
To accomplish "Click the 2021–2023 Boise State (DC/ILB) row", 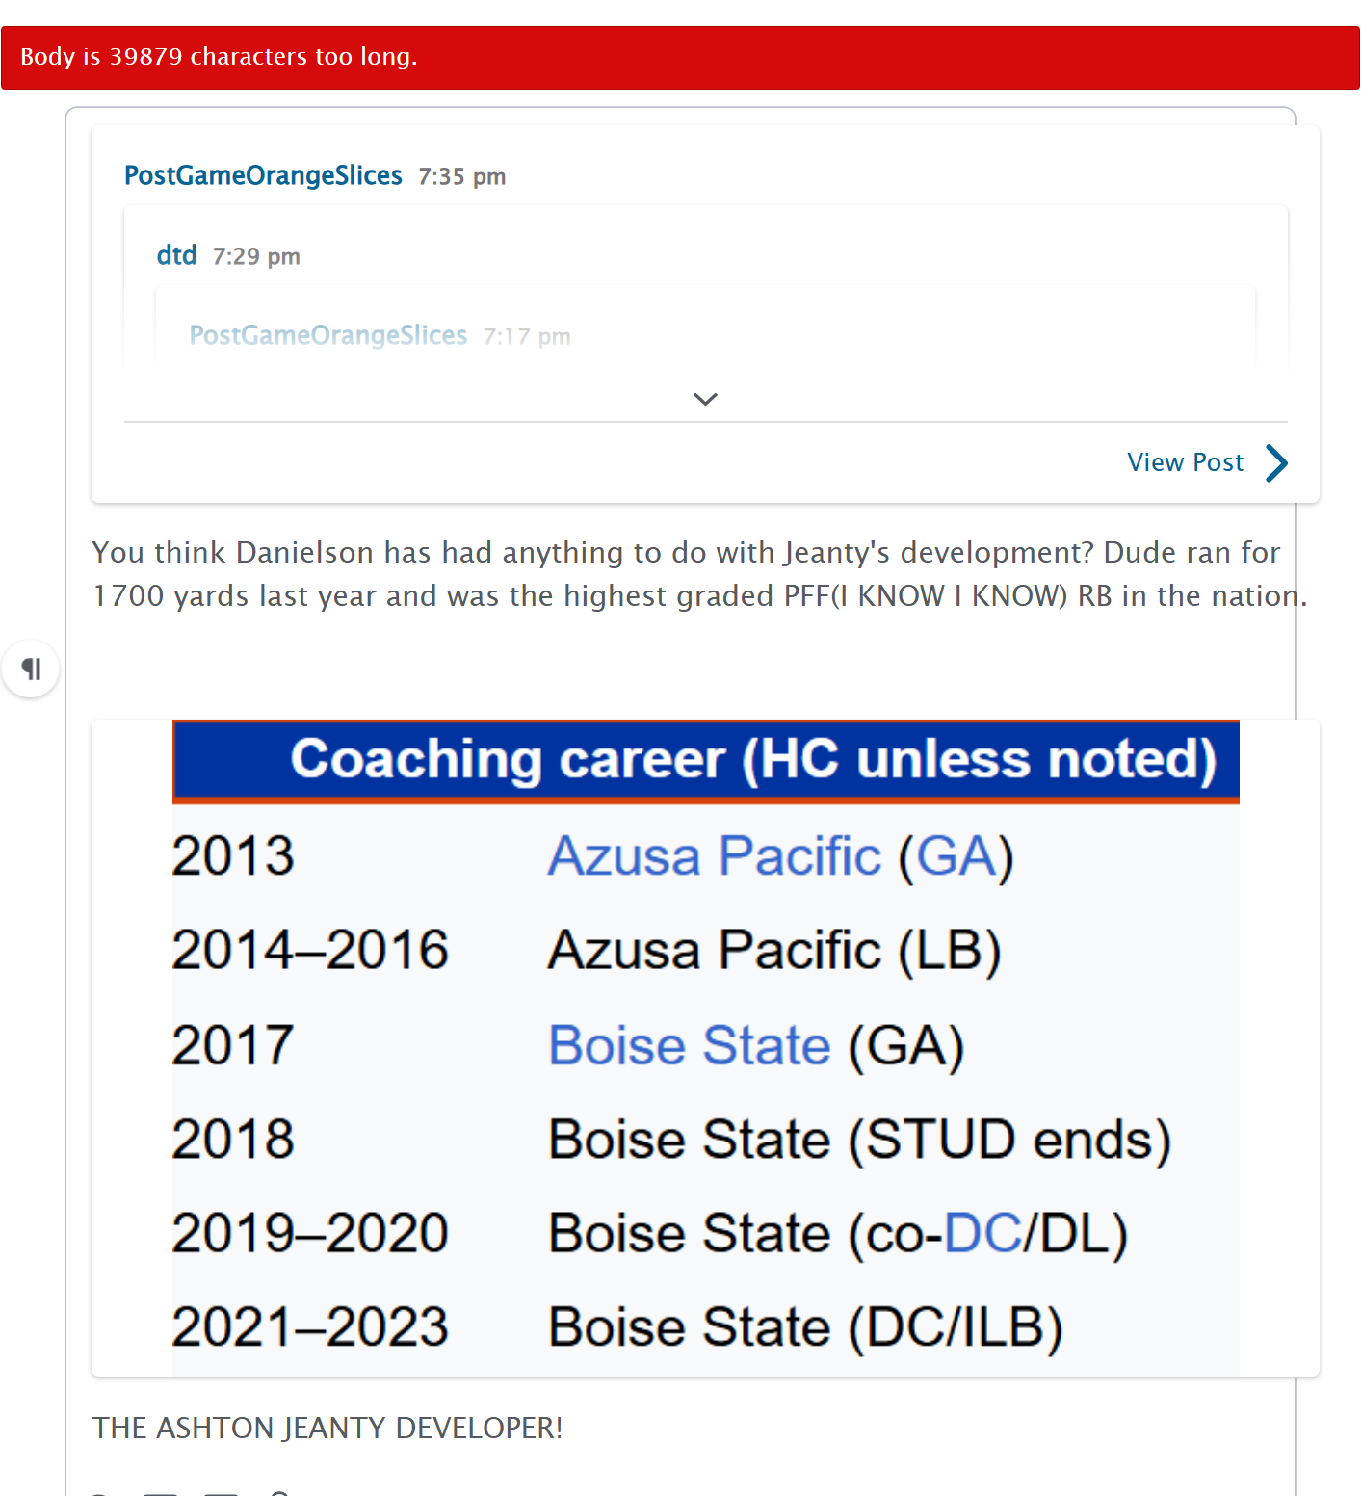I will (805, 1326).
